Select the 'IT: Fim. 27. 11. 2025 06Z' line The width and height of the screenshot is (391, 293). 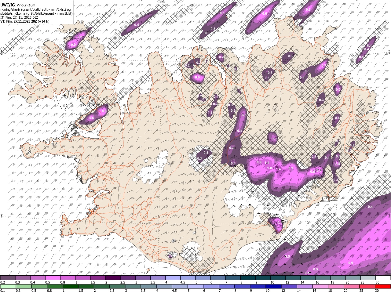coord(19,17)
